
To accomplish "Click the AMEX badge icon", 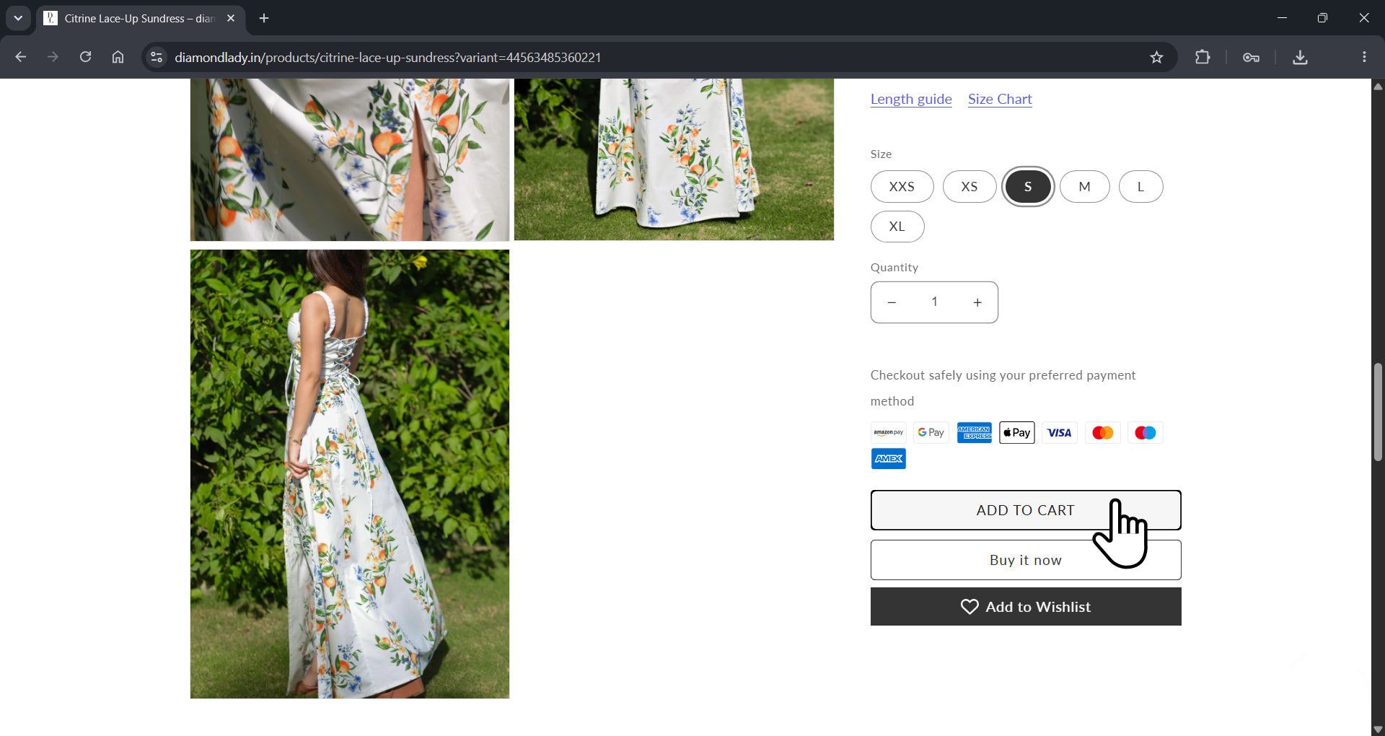I will [888, 458].
